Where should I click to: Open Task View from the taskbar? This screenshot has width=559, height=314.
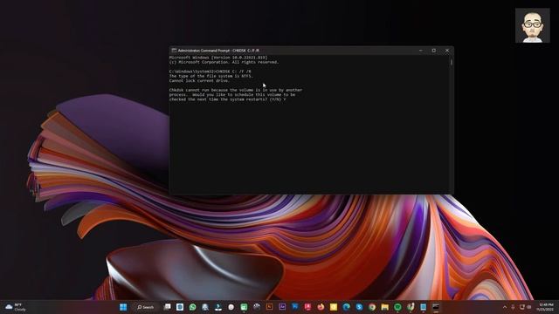pos(167,307)
